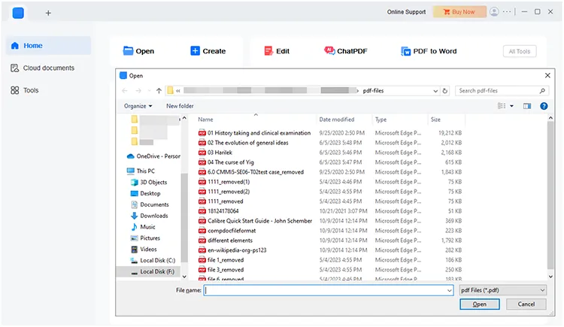The width and height of the screenshot is (564, 327).
Task: Click the Buy Now button
Action: (x=459, y=12)
